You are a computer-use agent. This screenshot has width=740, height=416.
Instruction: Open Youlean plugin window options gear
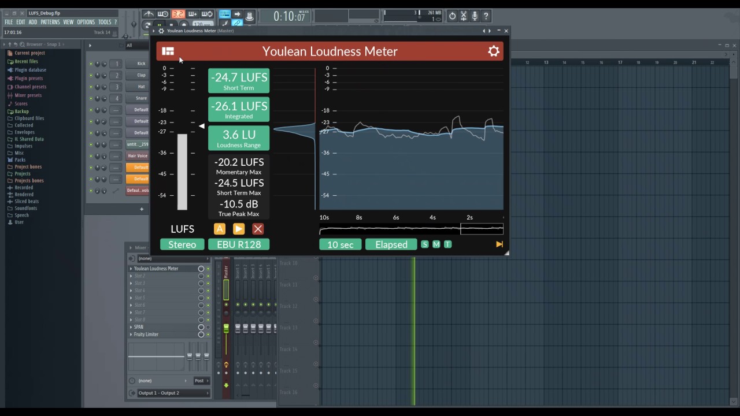point(161,31)
